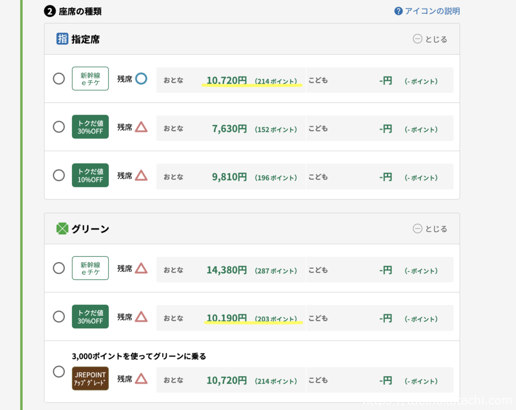Click トクだ値 10%OFF green badge
516x410 pixels.
click(90, 175)
